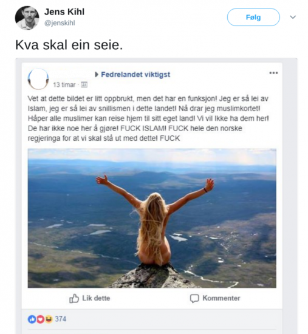Screen dimensions: 308x334
Task: Open the @jenskihl handle link
Action: (x=60, y=23)
